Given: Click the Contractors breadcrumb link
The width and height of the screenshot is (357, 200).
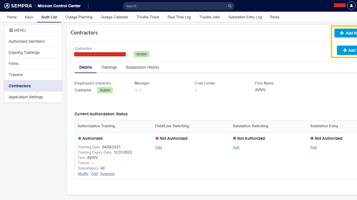Looking at the screenshot, I should (x=83, y=49).
